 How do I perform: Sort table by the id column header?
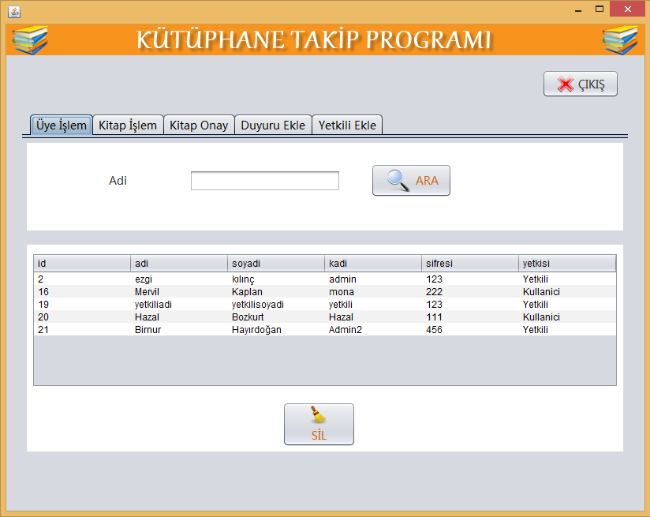(82, 263)
